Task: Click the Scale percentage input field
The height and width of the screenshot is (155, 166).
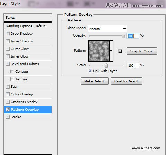Action: (x=133, y=65)
